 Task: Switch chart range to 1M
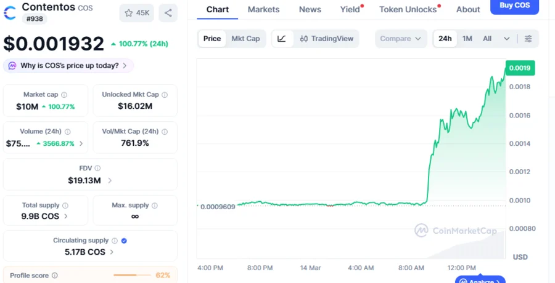click(x=467, y=38)
